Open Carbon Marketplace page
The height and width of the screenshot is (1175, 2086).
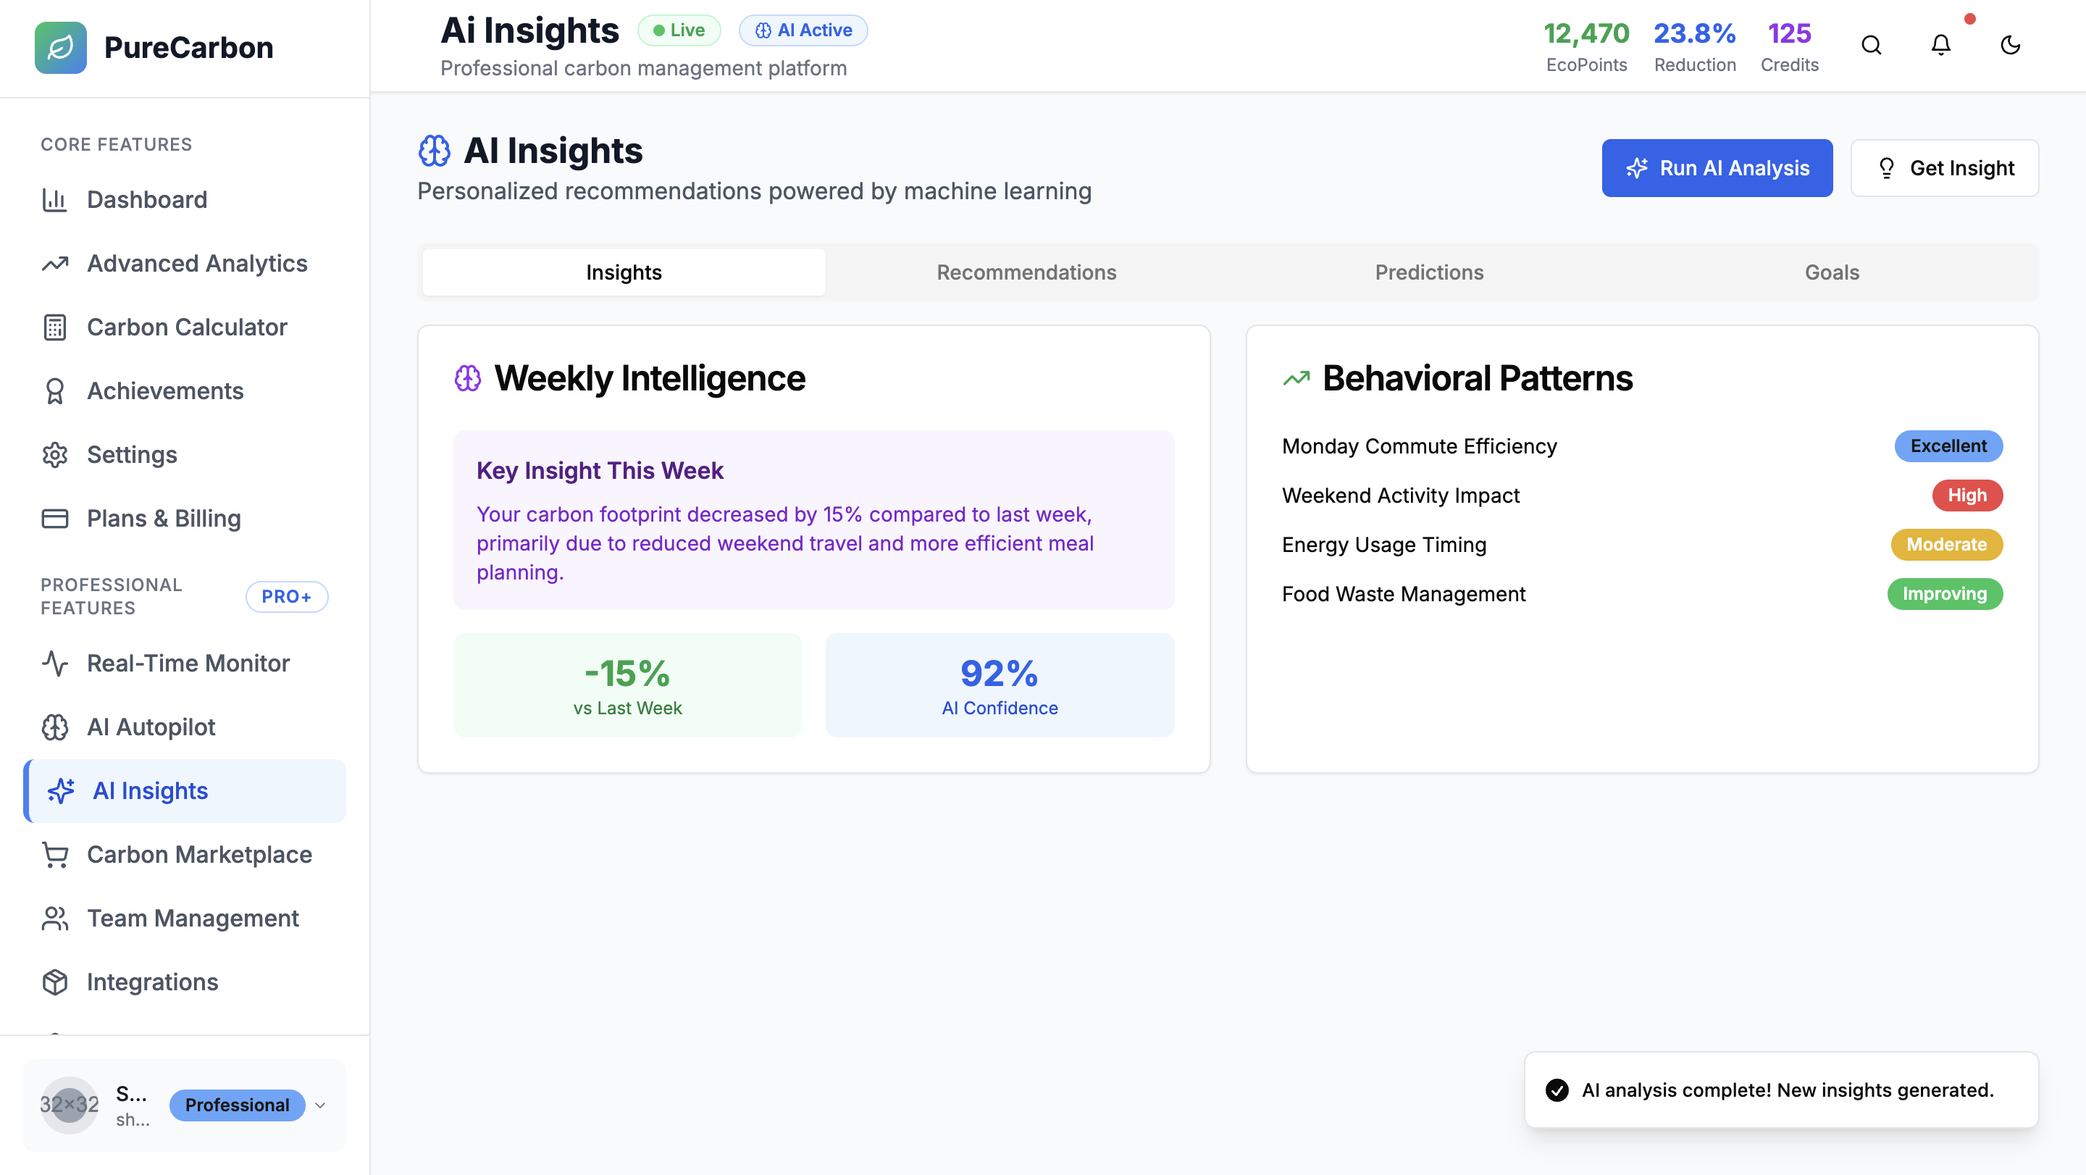click(x=199, y=854)
